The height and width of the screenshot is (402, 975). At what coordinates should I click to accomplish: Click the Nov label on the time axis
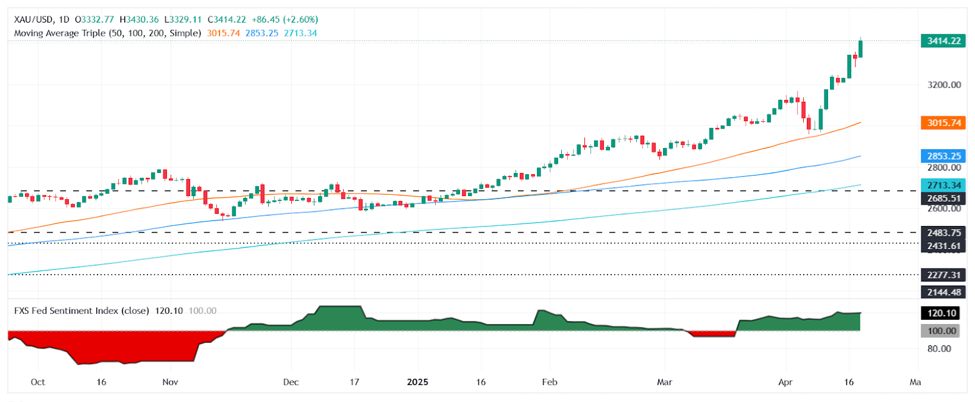coord(170,382)
